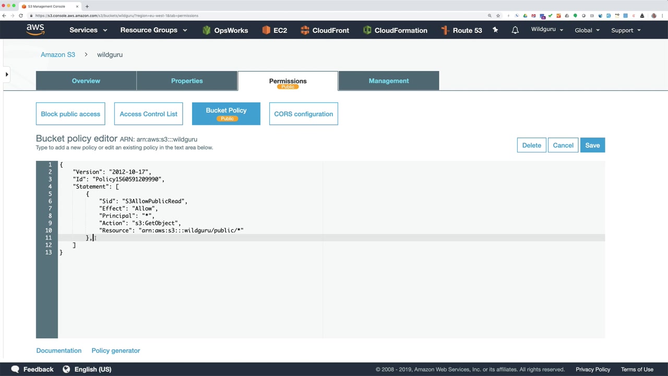
Task: Open a new browser tab
Action: click(87, 6)
